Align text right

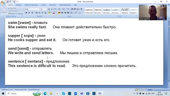coord(65,13)
